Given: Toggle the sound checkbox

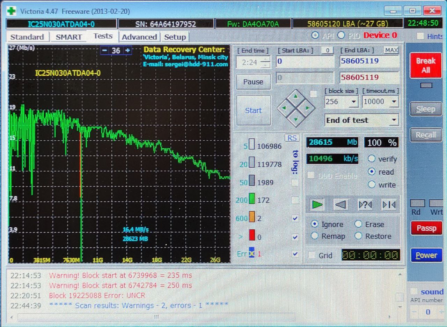Looking at the screenshot, I should 413,291.
